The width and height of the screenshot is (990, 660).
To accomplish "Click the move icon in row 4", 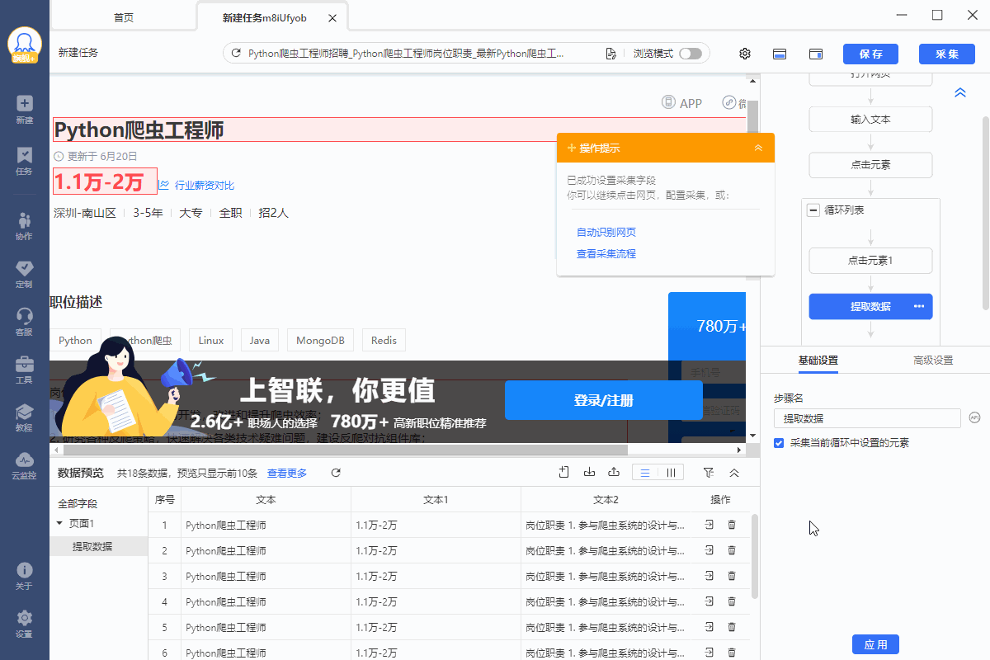I will coord(709,601).
